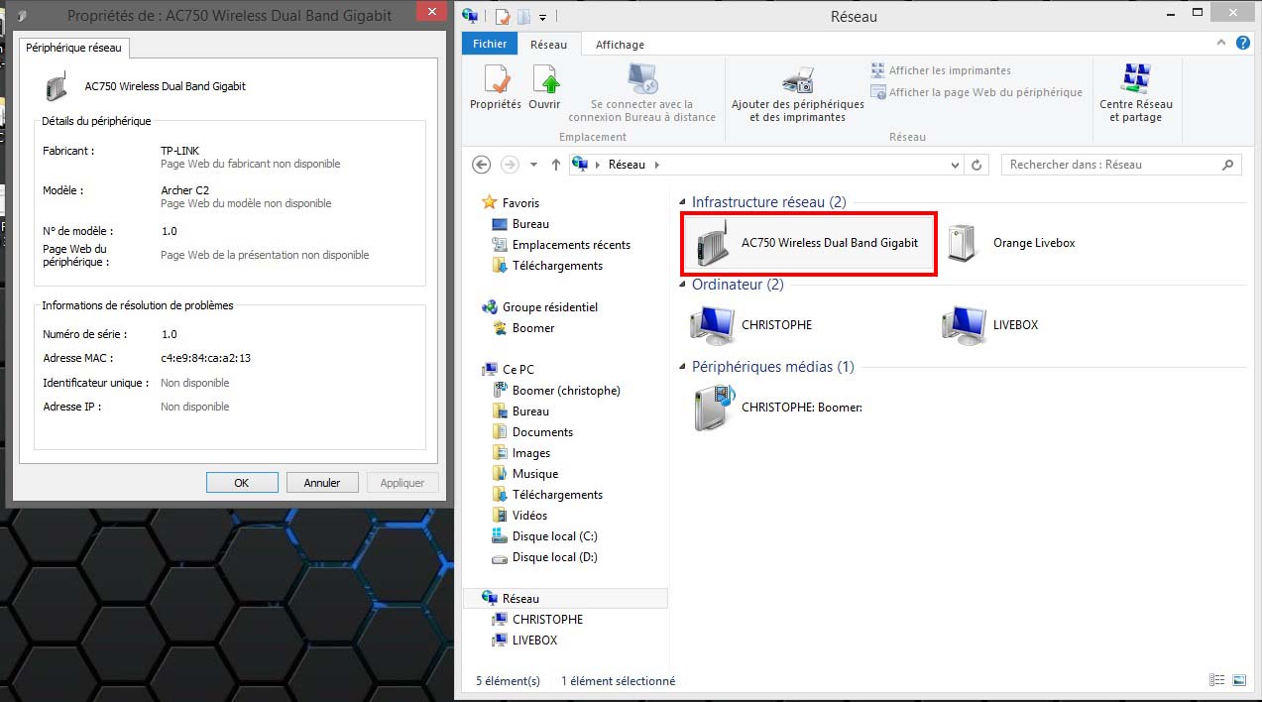Select Ce PC in navigation pane
Image resolution: width=1262 pixels, height=702 pixels.
(509, 370)
